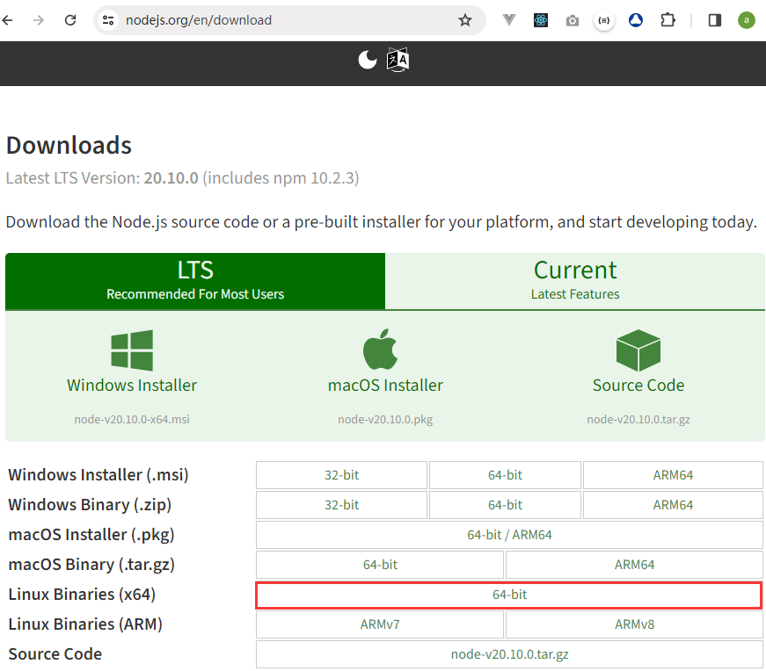Click the nodejs.org/en/download address bar
Image resolution: width=766 pixels, height=671 pixels.
coord(289,20)
